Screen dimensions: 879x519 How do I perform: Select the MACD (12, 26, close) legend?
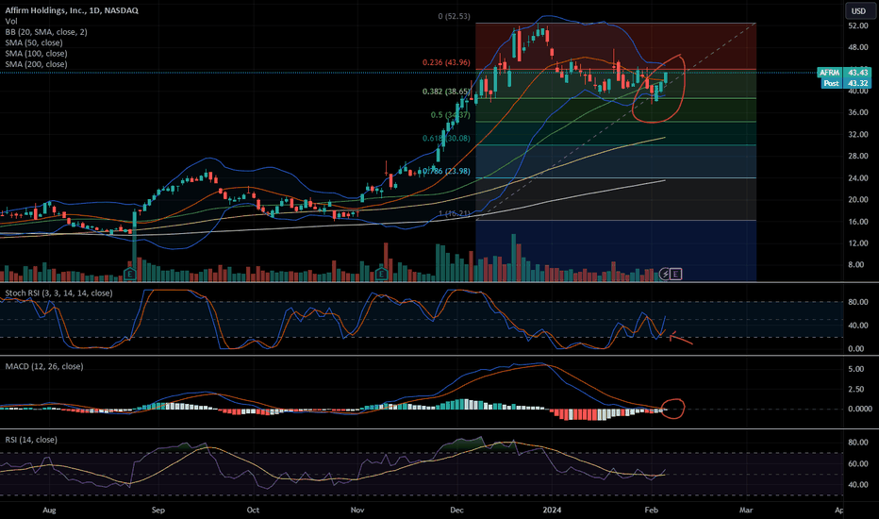pos(44,366)
